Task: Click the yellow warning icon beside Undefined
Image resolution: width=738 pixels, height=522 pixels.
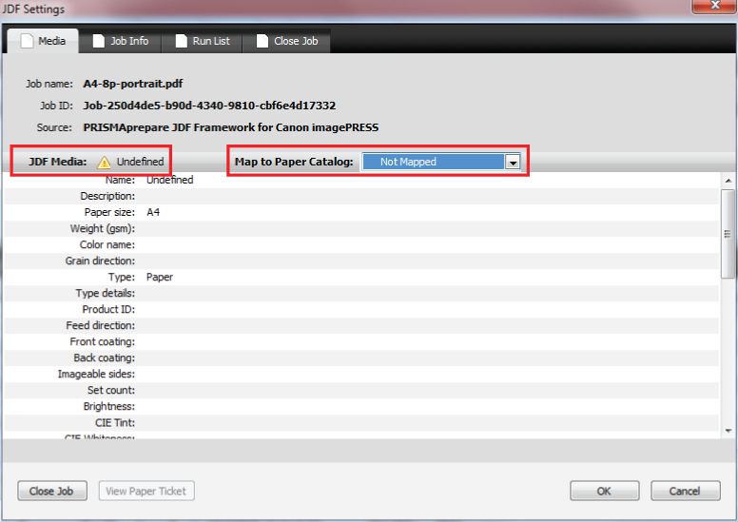Action: pyautogui.click(x=104, y=162)
